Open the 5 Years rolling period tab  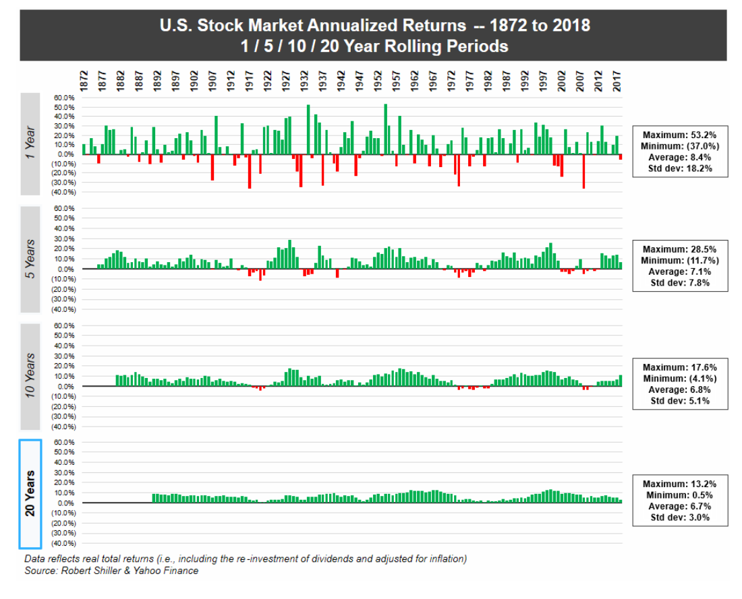coord(30,260)
